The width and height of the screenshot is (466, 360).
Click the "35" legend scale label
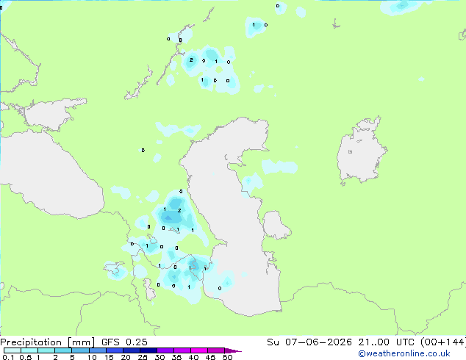tap(176, 357)
